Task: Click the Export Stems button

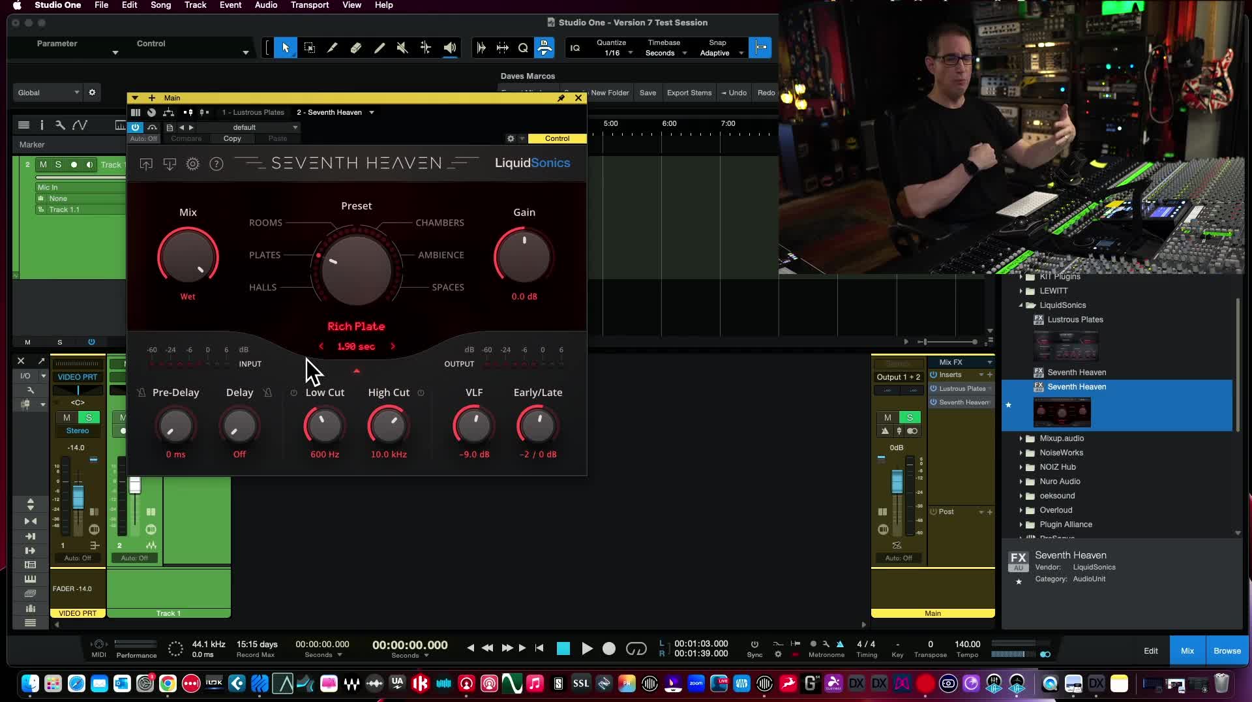Action: pyautogui.click(x=689, y=93)
